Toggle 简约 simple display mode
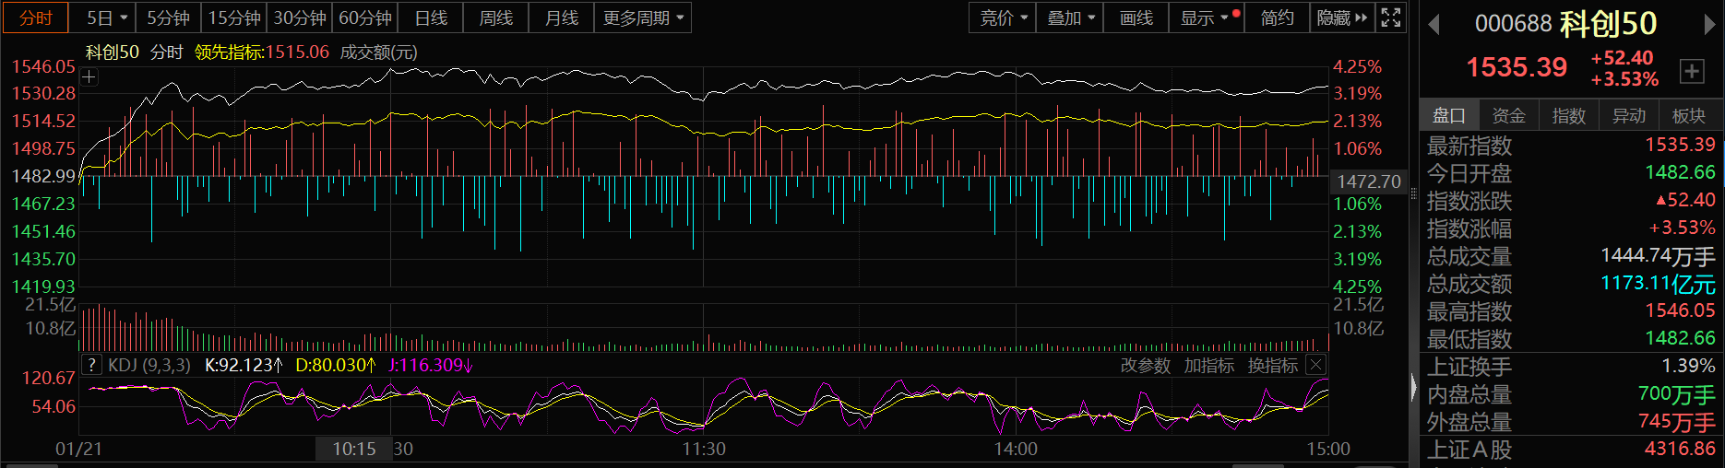This screenshot has height=468, width=1725. pos(1277,18)
